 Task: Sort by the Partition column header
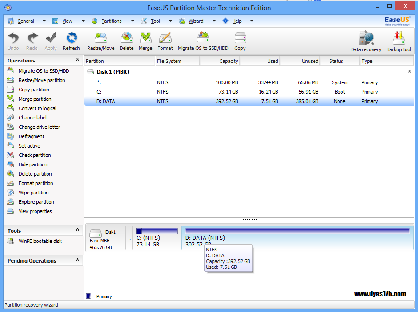(x=120, y=61)
